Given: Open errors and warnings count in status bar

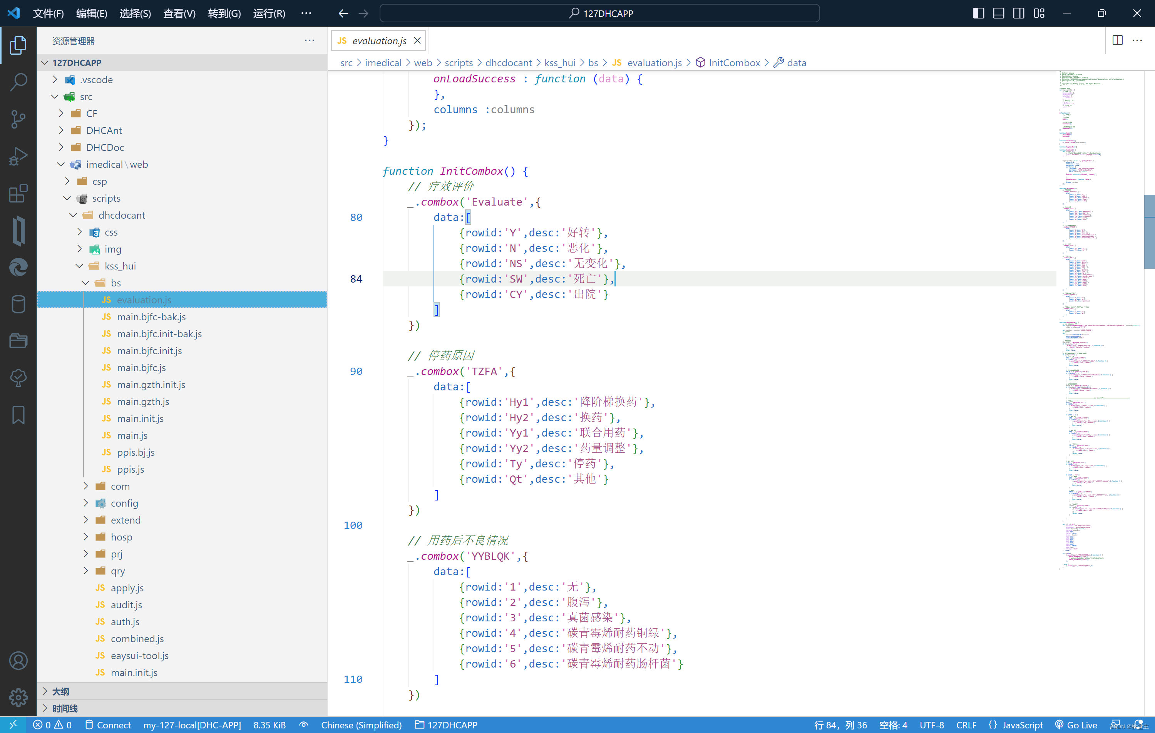Looking at the screenshot, I should point(52,725).
